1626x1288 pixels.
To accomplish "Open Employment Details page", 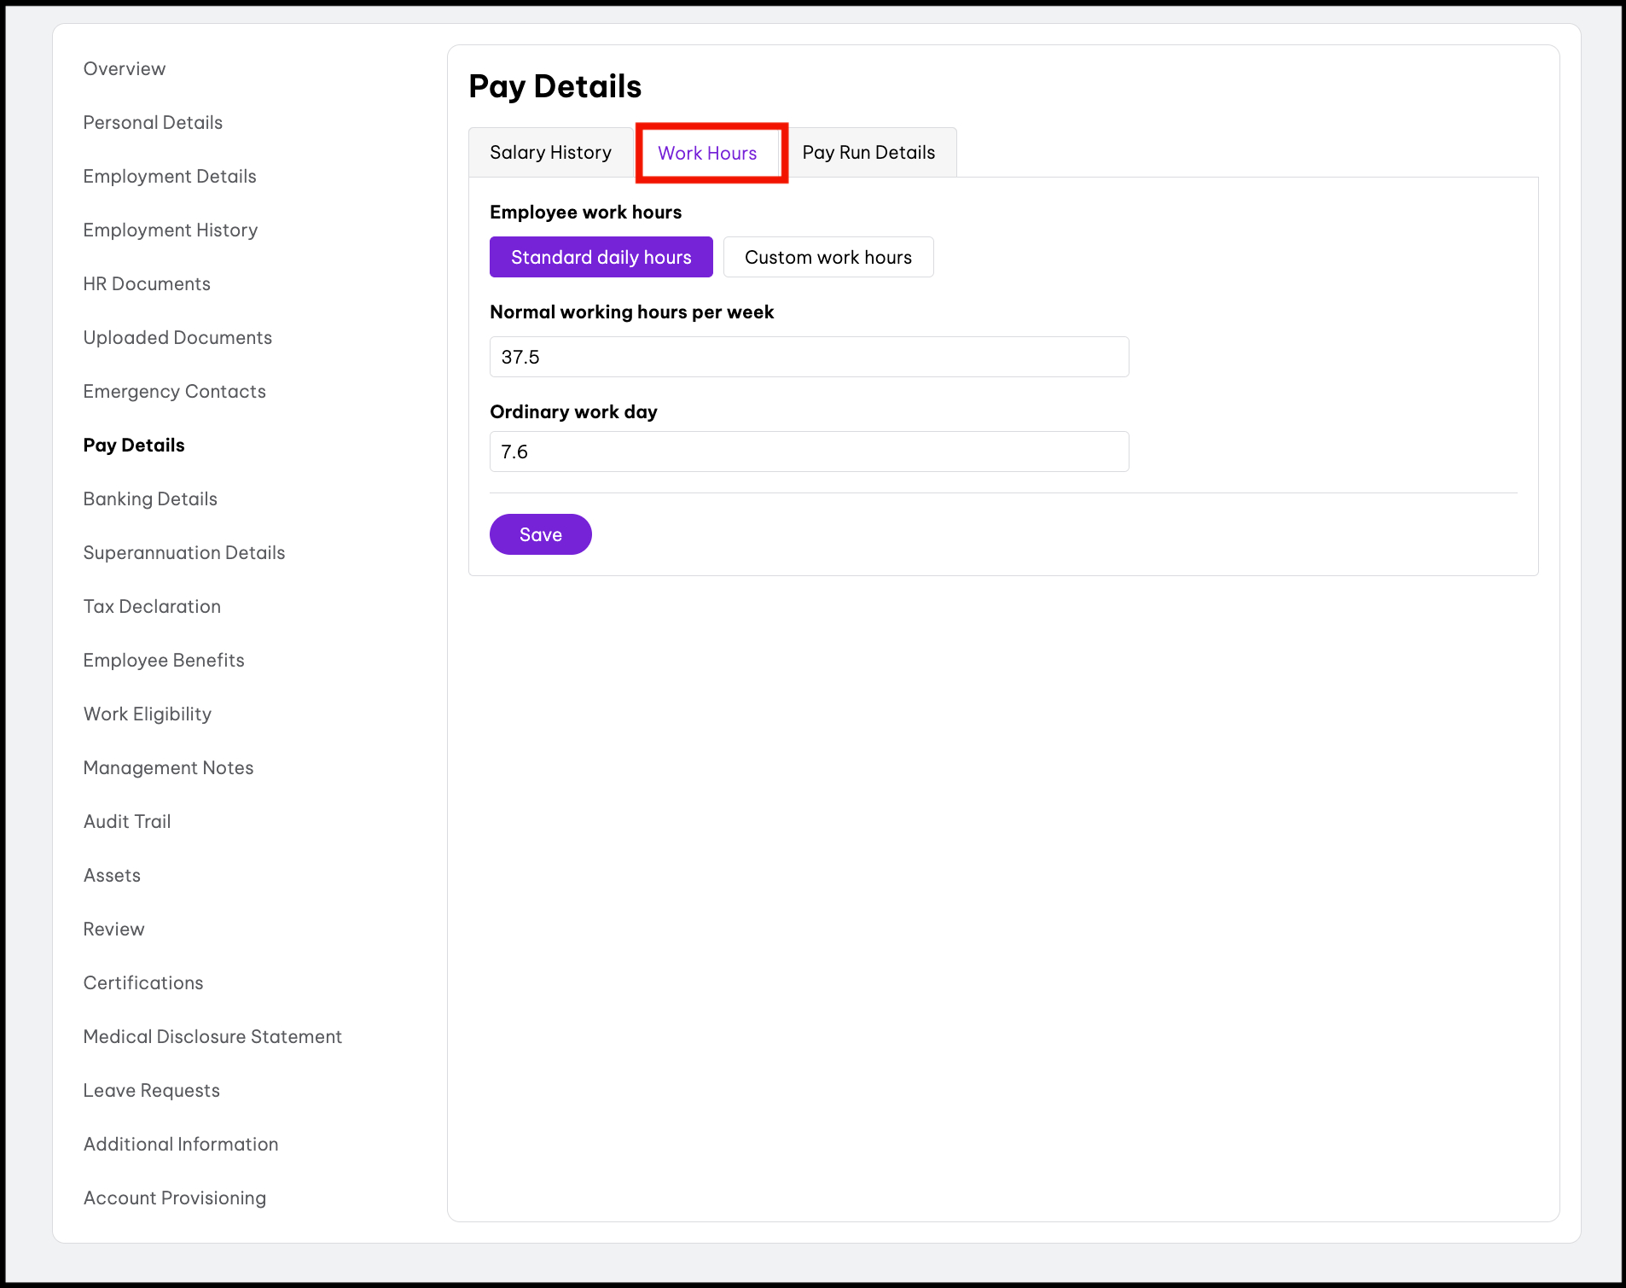I will click(x=170, y=177).
